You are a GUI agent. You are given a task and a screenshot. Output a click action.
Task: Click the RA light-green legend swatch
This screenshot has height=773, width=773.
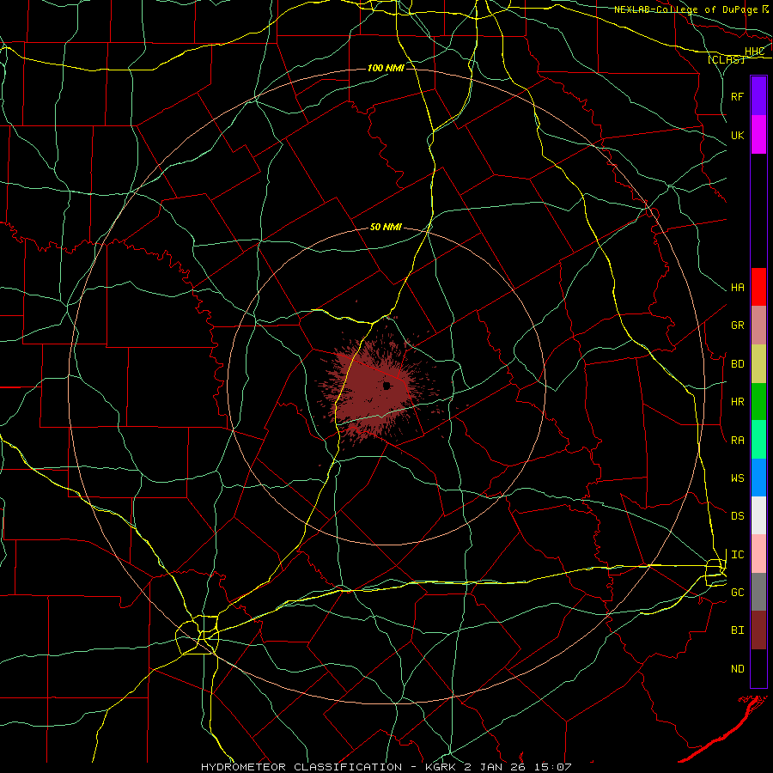pos(758,440)
